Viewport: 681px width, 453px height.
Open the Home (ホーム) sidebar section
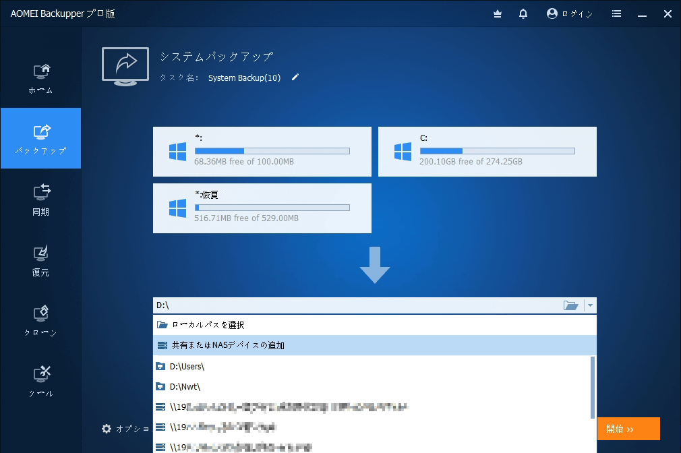[x=41, y=79]
